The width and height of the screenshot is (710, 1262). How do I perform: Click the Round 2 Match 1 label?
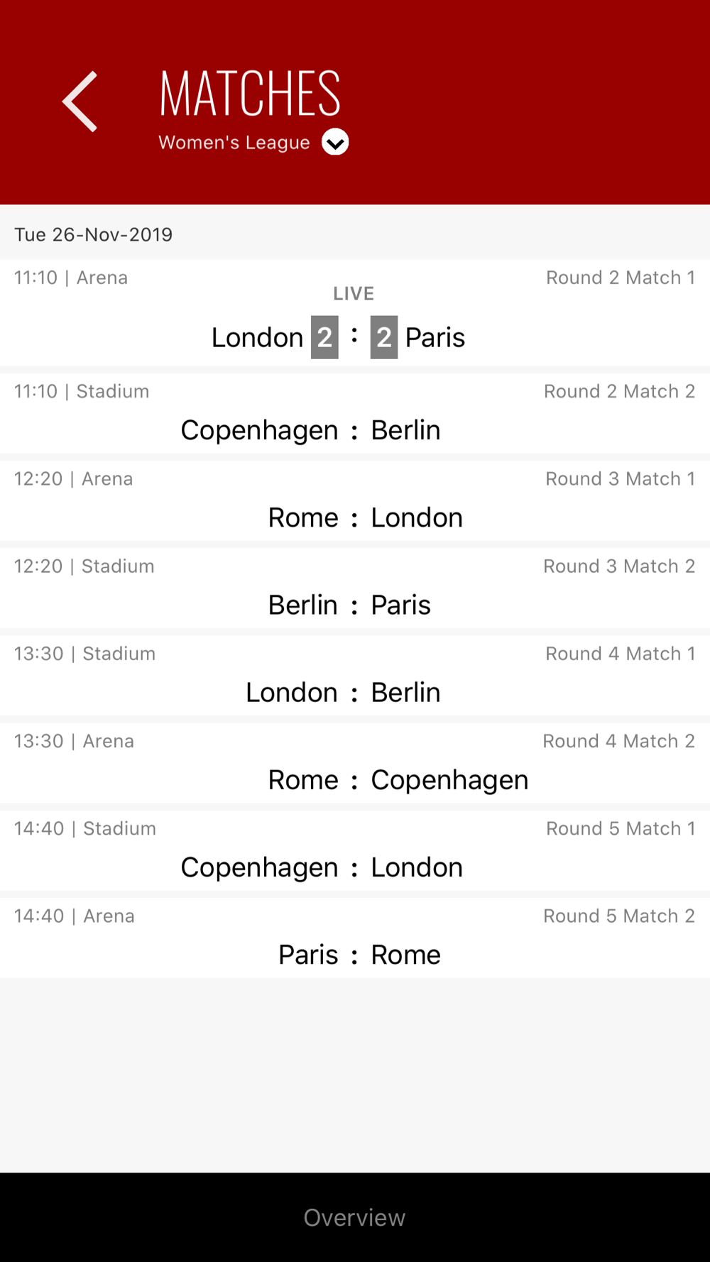click(x=620, y=278)
